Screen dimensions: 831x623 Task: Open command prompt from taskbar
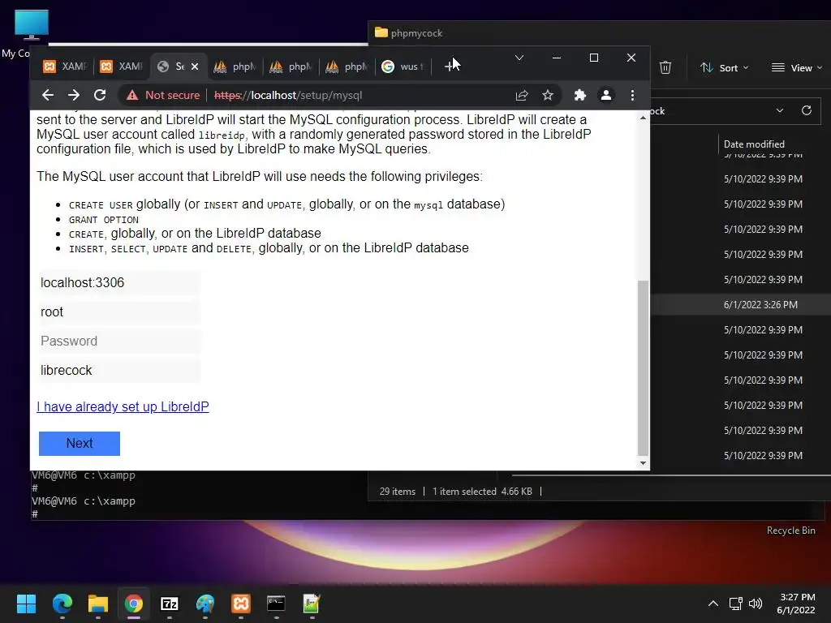tap(276, 604)
